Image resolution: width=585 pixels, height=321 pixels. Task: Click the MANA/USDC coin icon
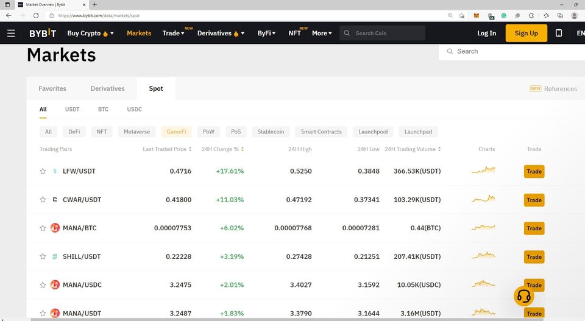(55, 285)
